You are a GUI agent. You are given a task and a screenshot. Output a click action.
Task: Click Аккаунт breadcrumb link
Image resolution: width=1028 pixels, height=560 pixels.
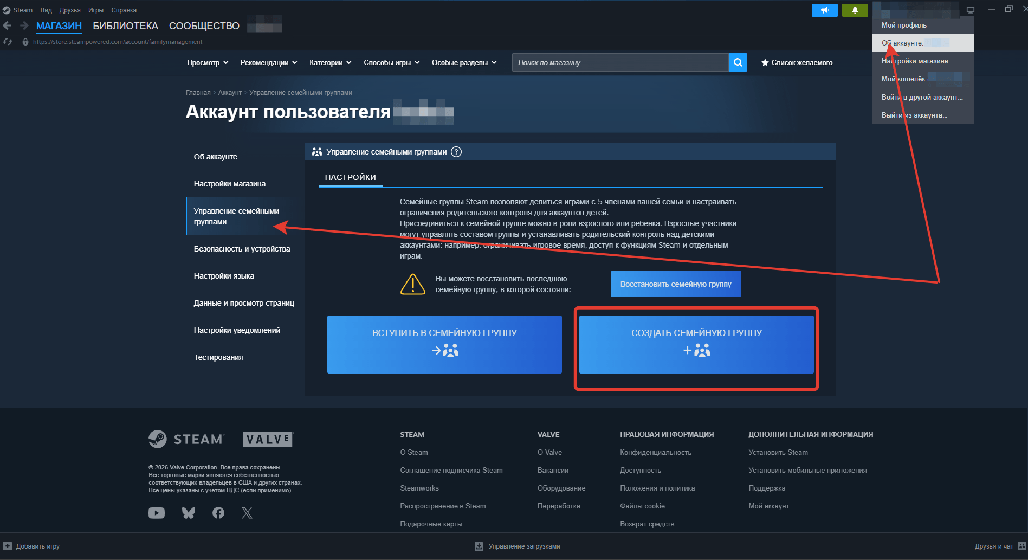pyautogui.click(x=230, y=93)
